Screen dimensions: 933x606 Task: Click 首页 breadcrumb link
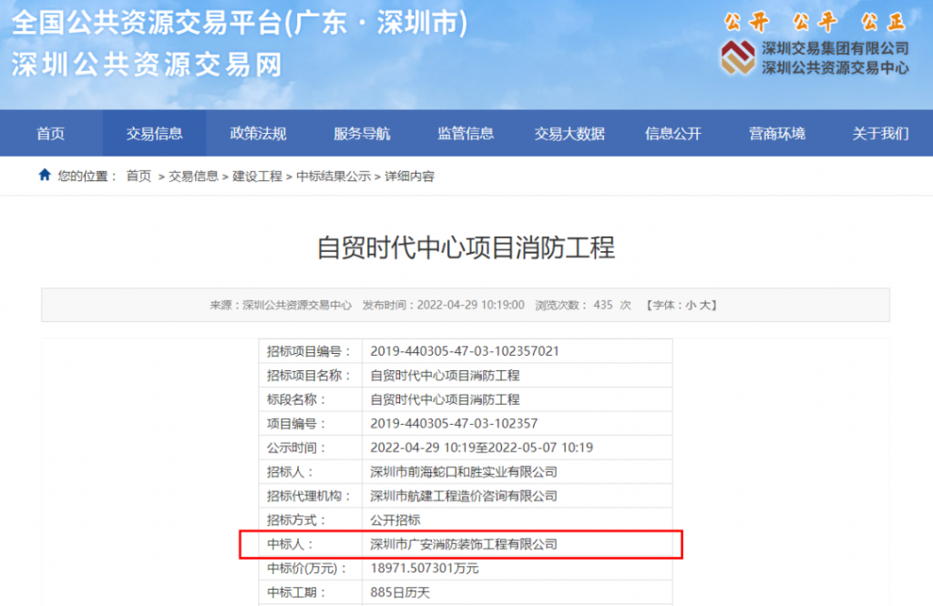[x=138, y=177]
